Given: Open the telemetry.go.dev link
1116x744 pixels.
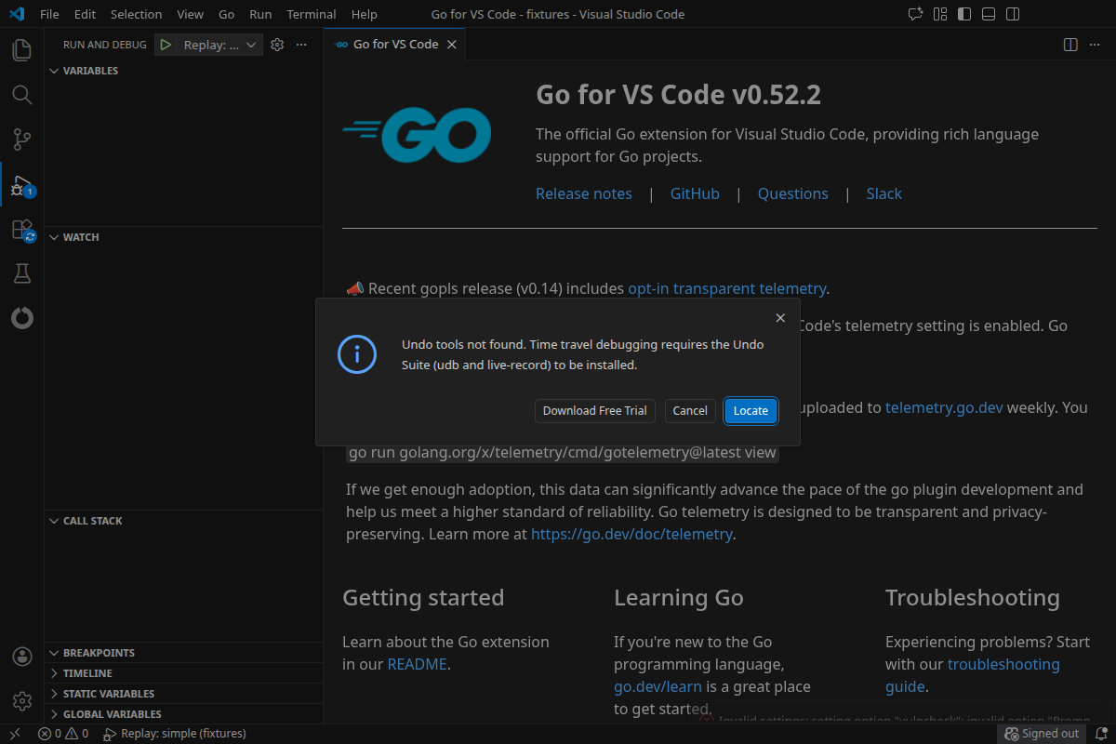Looking at the screenshot, I should tap(944, 407).
